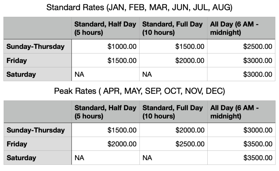The height and width of the screenshot is (171, 279).
Task: Select All Day column header in Standard Rates table
Action: point(241,28)
